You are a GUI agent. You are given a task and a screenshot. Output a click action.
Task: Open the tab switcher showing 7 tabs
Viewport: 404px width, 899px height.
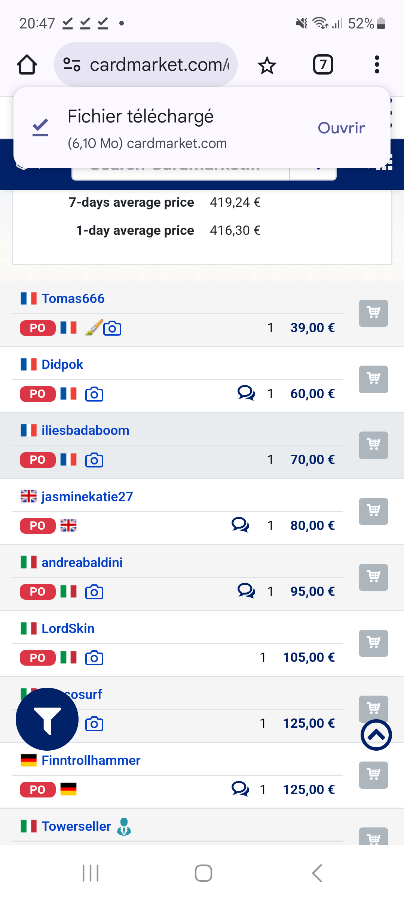pyautogui.click(x=323, y=65)
